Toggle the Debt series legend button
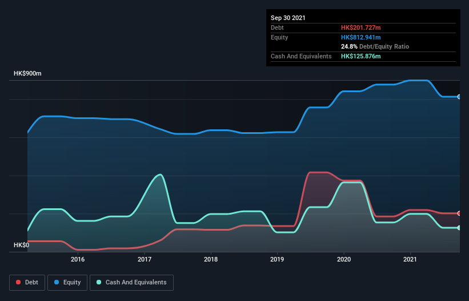The image size is (469, 301). click(x=27, y=283)
